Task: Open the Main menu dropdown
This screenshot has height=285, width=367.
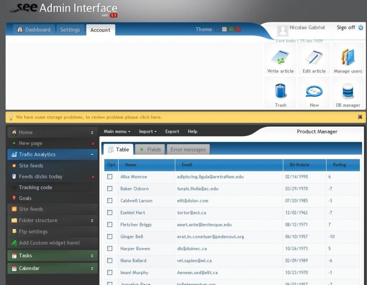Action: click(x=117, y=132)
